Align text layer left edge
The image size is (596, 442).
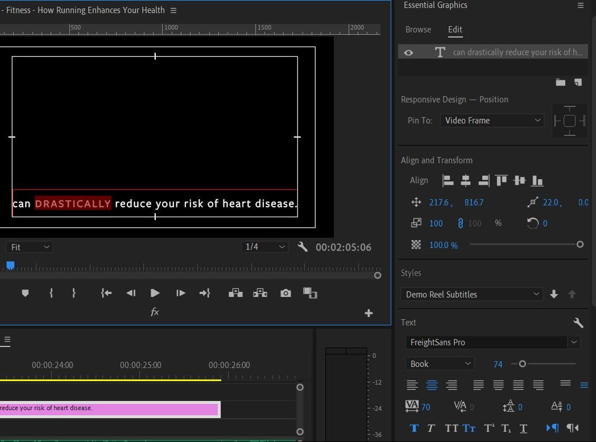(x=448, y=180)
